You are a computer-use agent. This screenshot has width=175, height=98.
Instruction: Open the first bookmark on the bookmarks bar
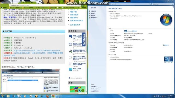4,8
